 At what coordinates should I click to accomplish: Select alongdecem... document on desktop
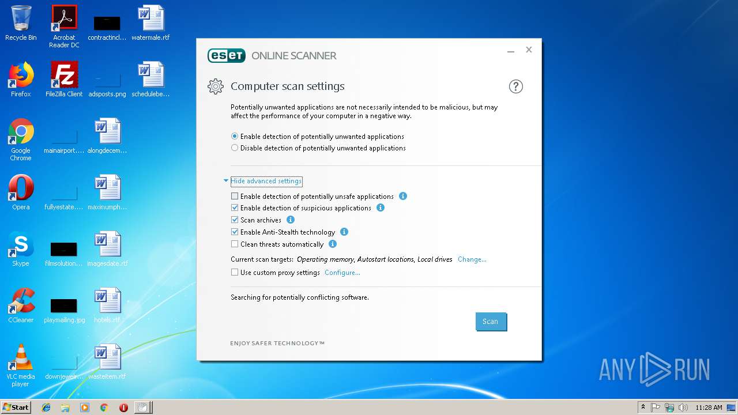[x=107, y=136]
